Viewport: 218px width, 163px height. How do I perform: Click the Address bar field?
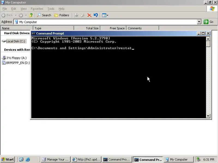click(105, 22)
